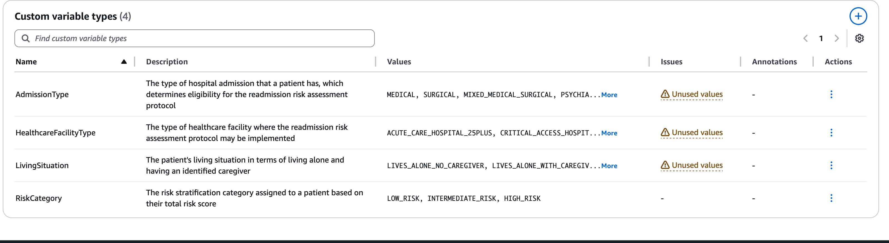
Task: Open table preferences gear icon
Action: point(859,38)
